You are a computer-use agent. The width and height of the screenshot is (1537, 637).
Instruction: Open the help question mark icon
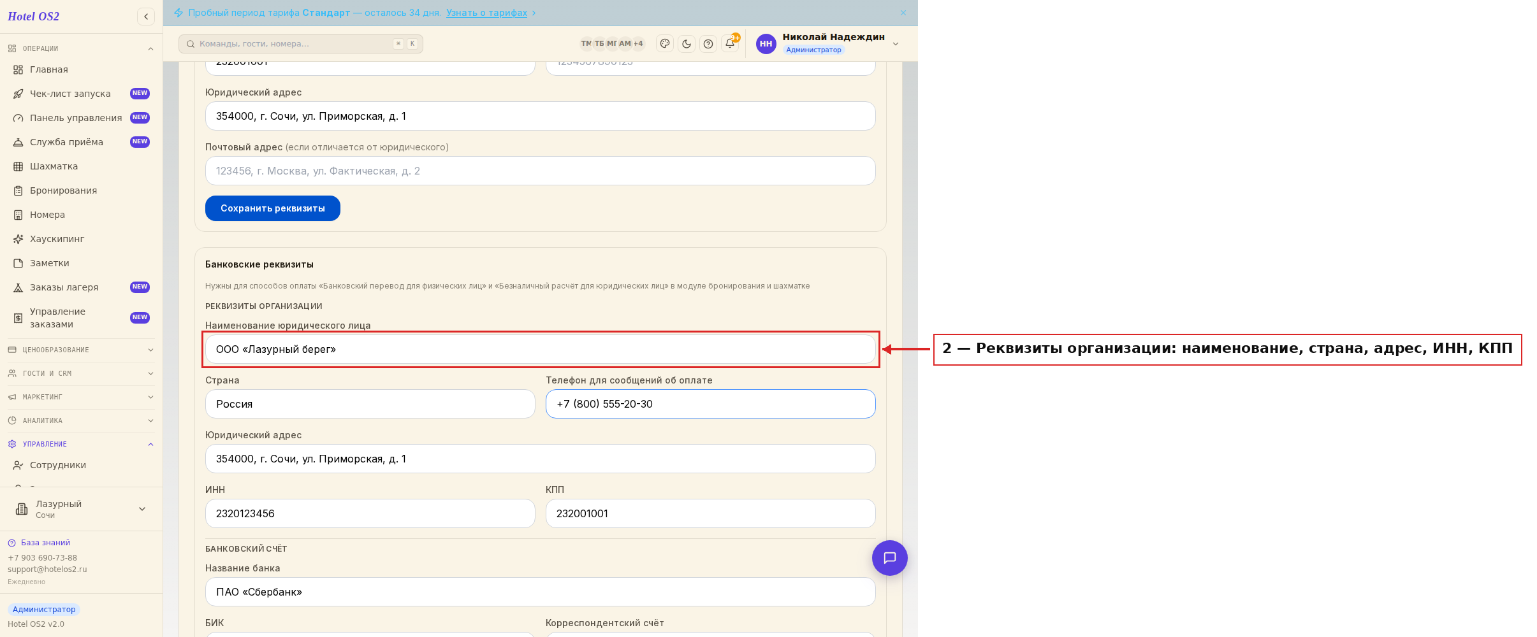pyautogui.click(x=708, y=44)
